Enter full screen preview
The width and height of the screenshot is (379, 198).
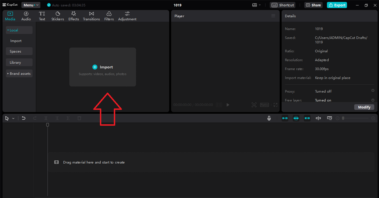tap(275, 105)
